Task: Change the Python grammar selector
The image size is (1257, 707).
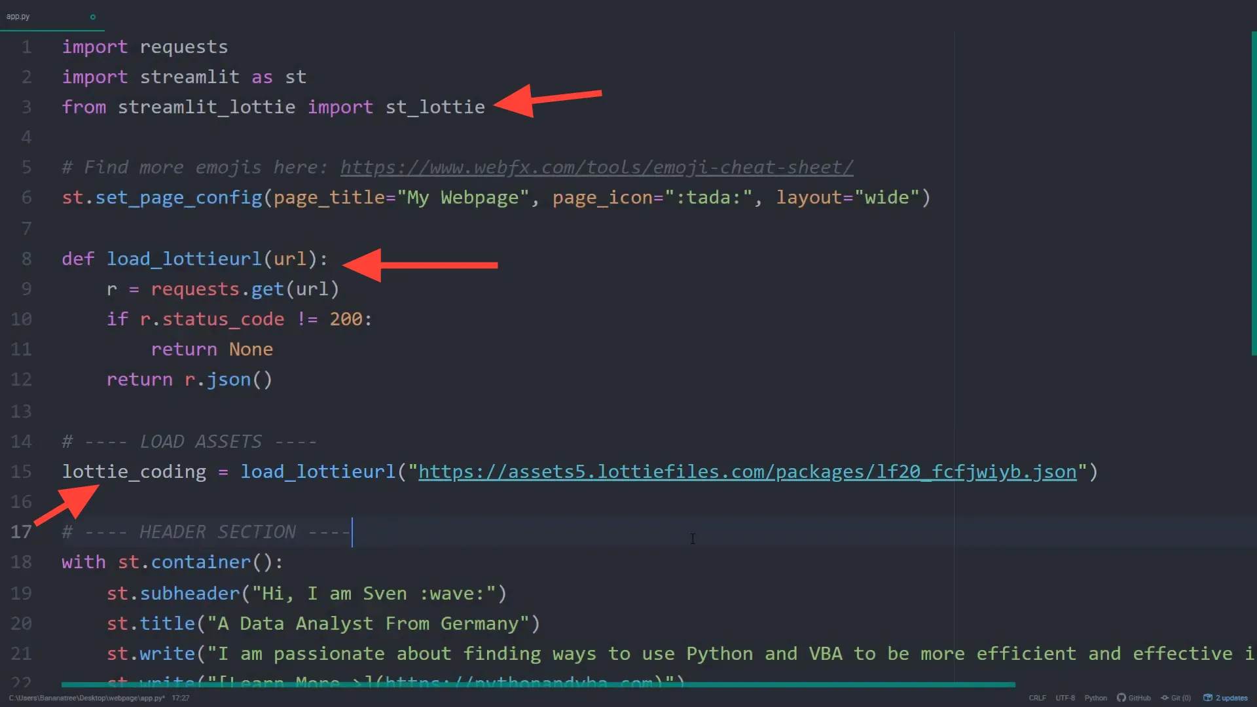Action: pyautogui.click(x=1095, y=698)
